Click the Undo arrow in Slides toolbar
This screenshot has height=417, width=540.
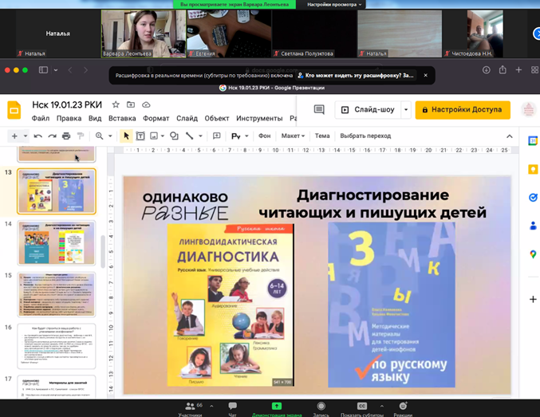tap(37, 136)
